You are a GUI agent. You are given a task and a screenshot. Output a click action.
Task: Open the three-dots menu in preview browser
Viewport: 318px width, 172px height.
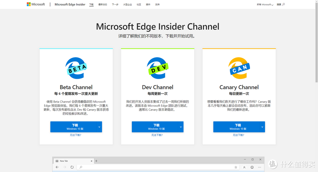pyautogui.click(x=260, y=167)
